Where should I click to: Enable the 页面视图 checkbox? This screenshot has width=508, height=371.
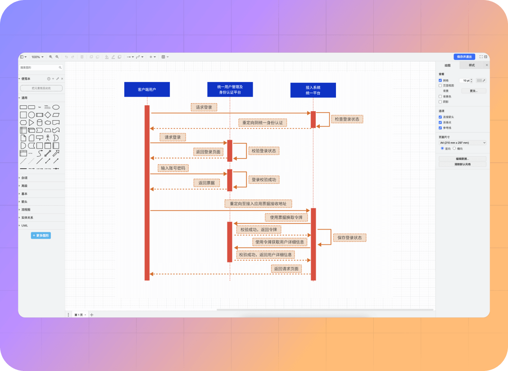(x=440, y=86)
